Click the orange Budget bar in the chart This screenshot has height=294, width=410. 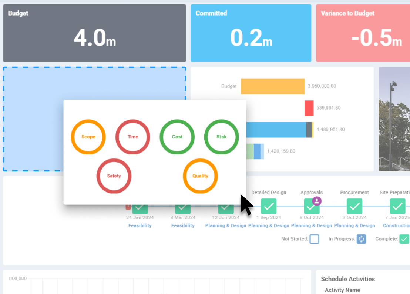[273, 86]
